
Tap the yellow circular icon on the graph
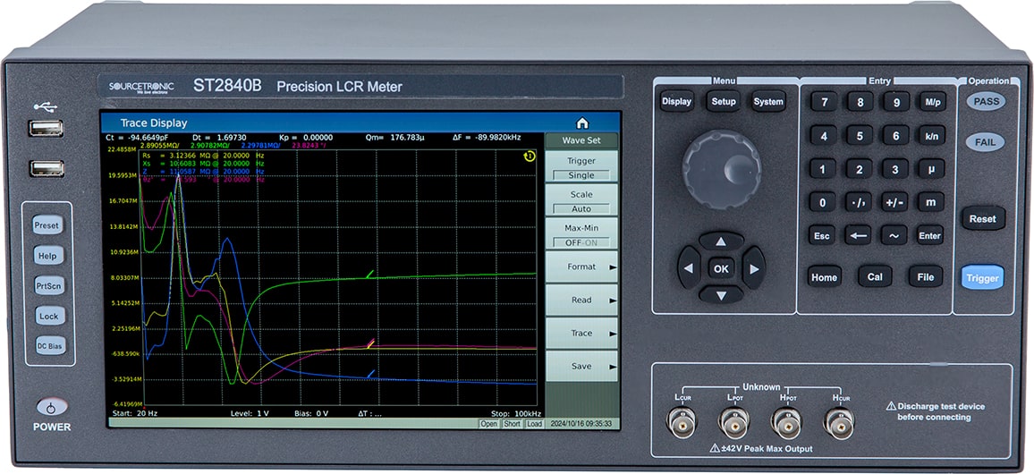pyautogui.click(x=530, y=157)
